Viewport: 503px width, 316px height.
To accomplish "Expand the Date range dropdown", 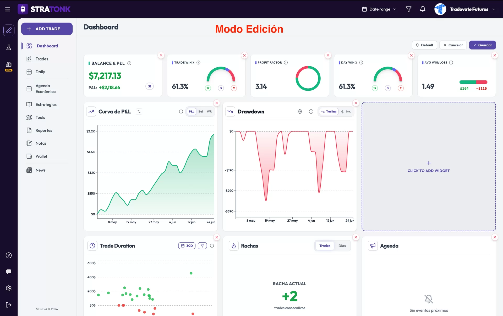I will pyautogui.click(x=379, y=9).
